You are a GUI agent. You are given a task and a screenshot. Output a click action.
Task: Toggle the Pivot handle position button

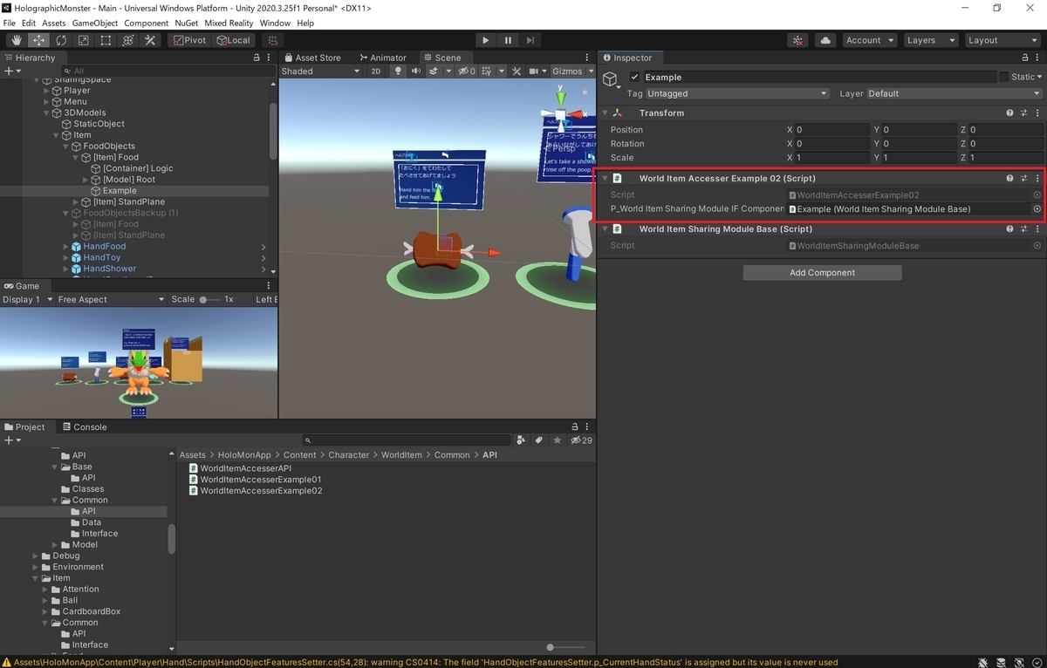(188, 40)
